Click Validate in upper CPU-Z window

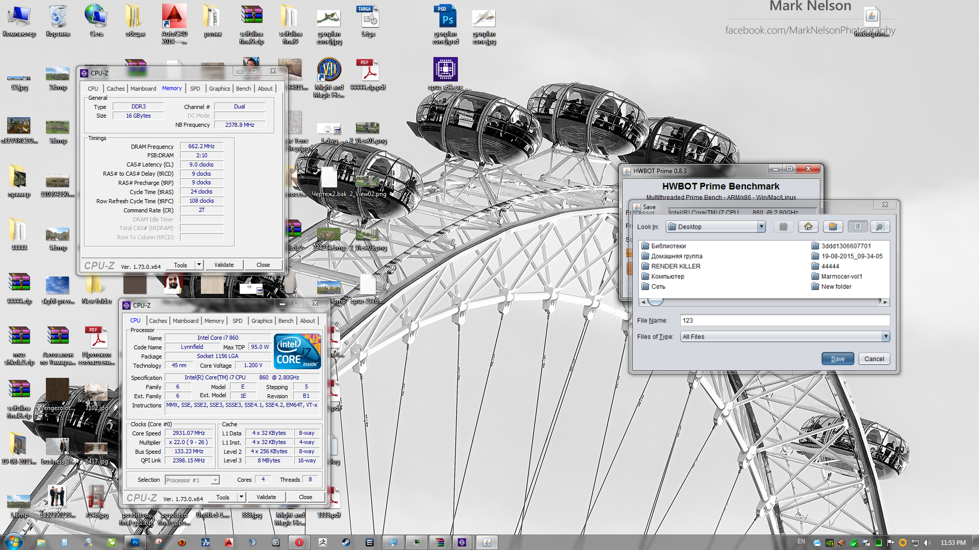pyautogui.click(x=224, y=265)
